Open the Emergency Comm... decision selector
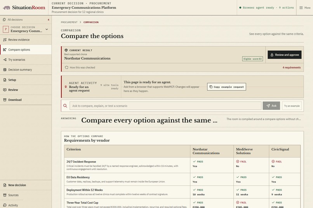 26,29
